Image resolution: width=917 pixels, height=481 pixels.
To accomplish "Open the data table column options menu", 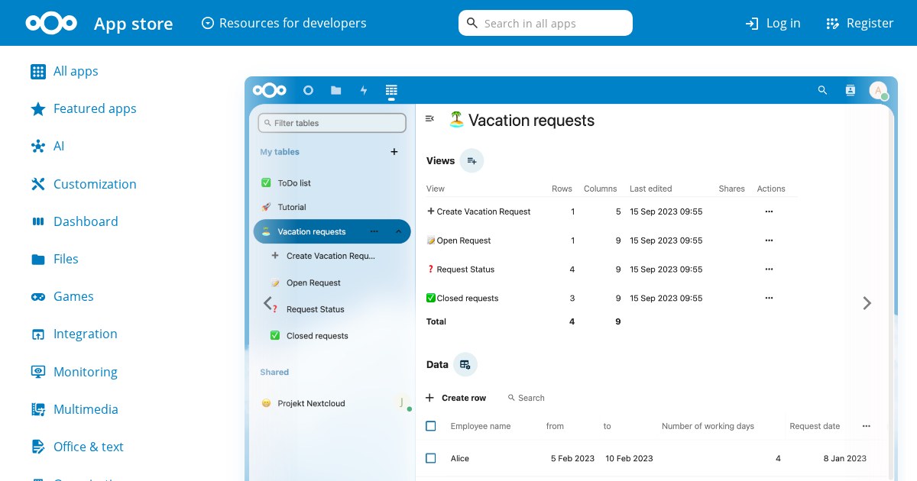I will (866, 426).
